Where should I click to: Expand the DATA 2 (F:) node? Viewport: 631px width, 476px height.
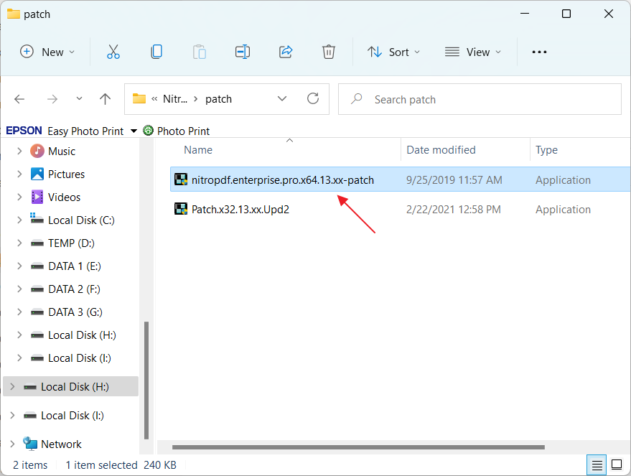coord(19,289)
